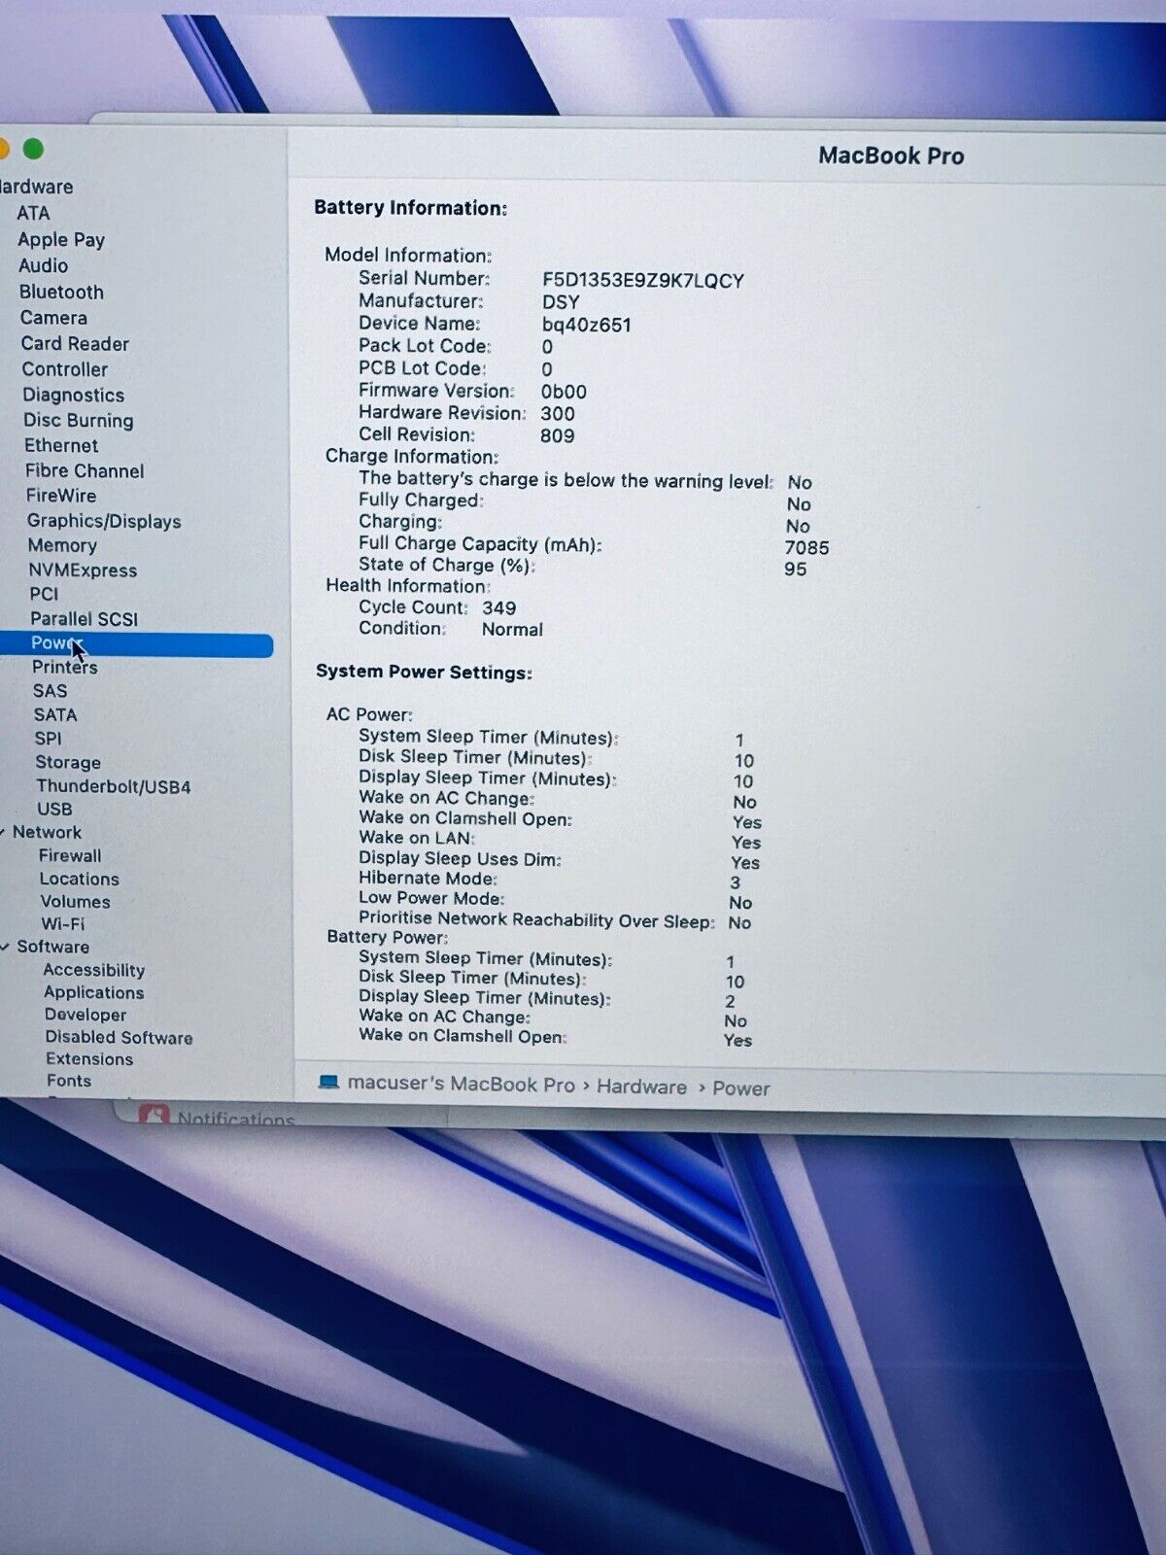Collapse the Software section chevron
Screen dimensions: 1166x1555
(x=6, y=947)
